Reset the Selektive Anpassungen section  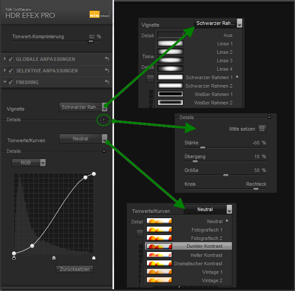pyautogui.click(x=107, y=71)
